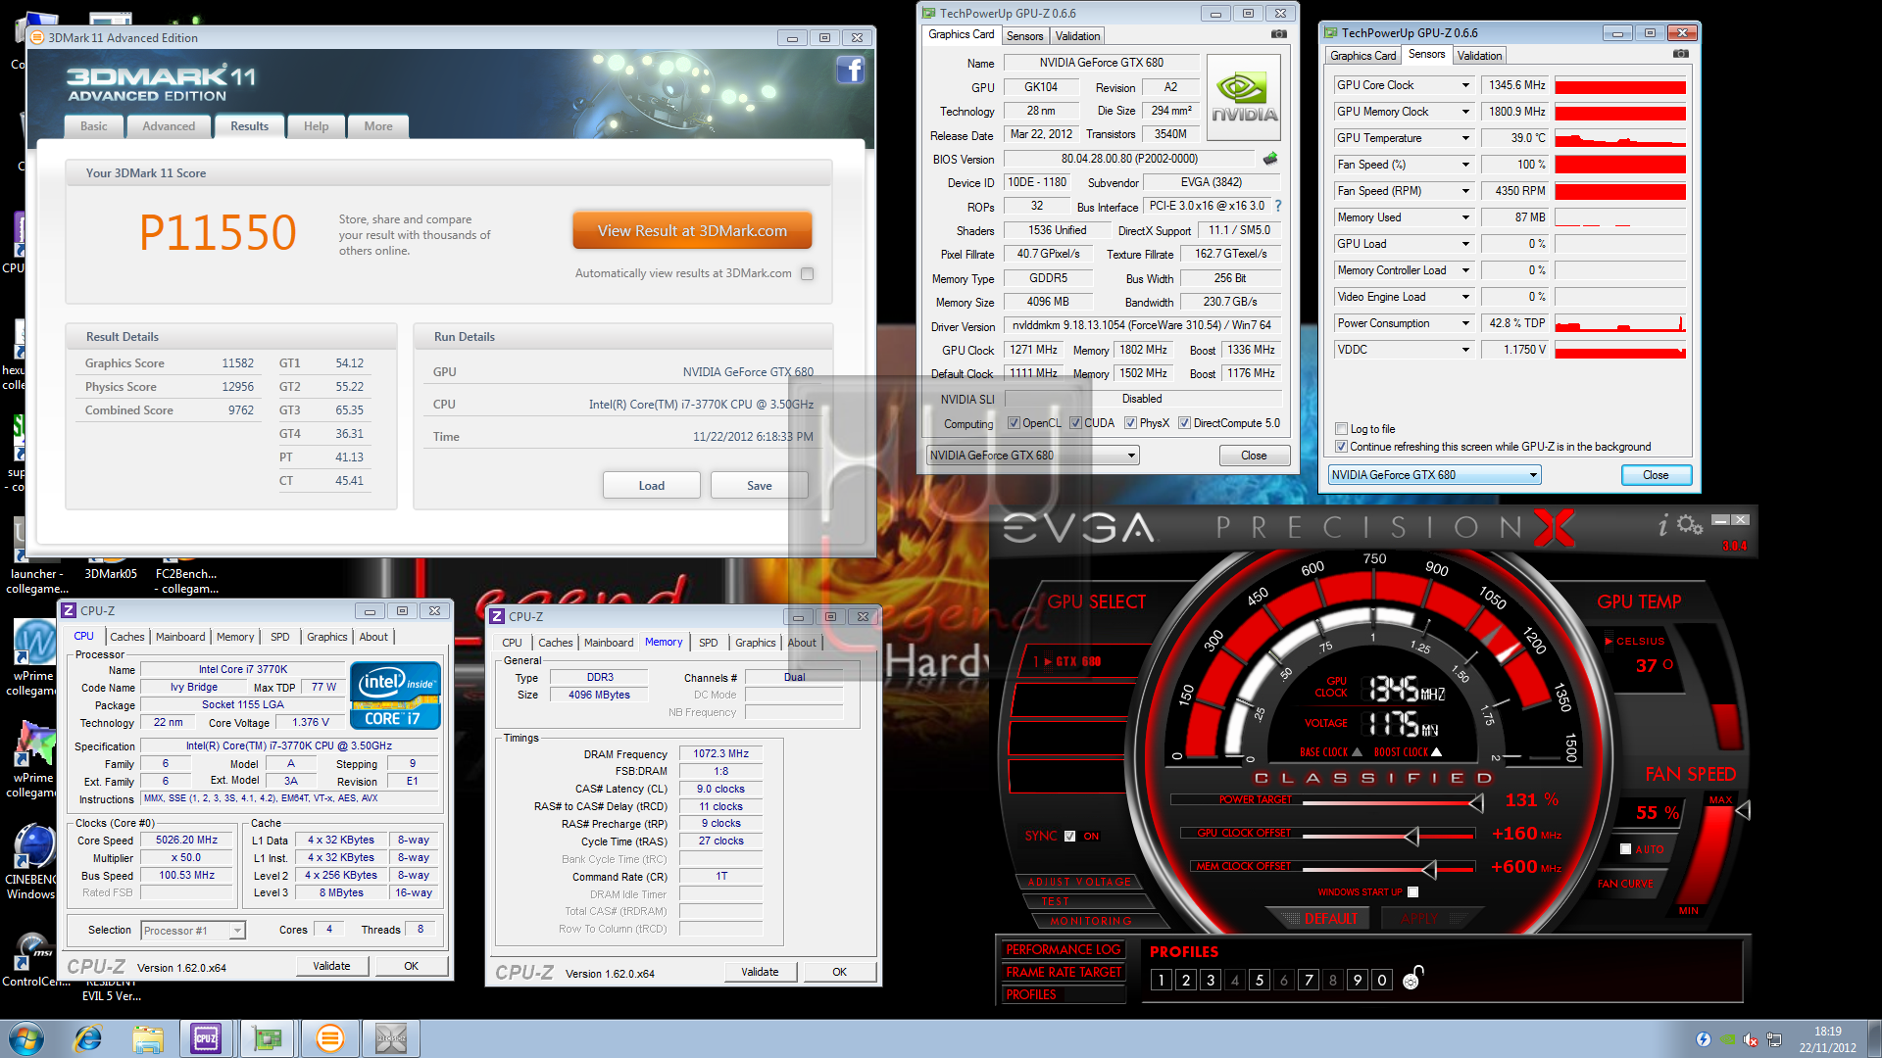Switch to GPU-Z taskbar icon
The image size is (1882, 1058).
(x=268, y=1038)
